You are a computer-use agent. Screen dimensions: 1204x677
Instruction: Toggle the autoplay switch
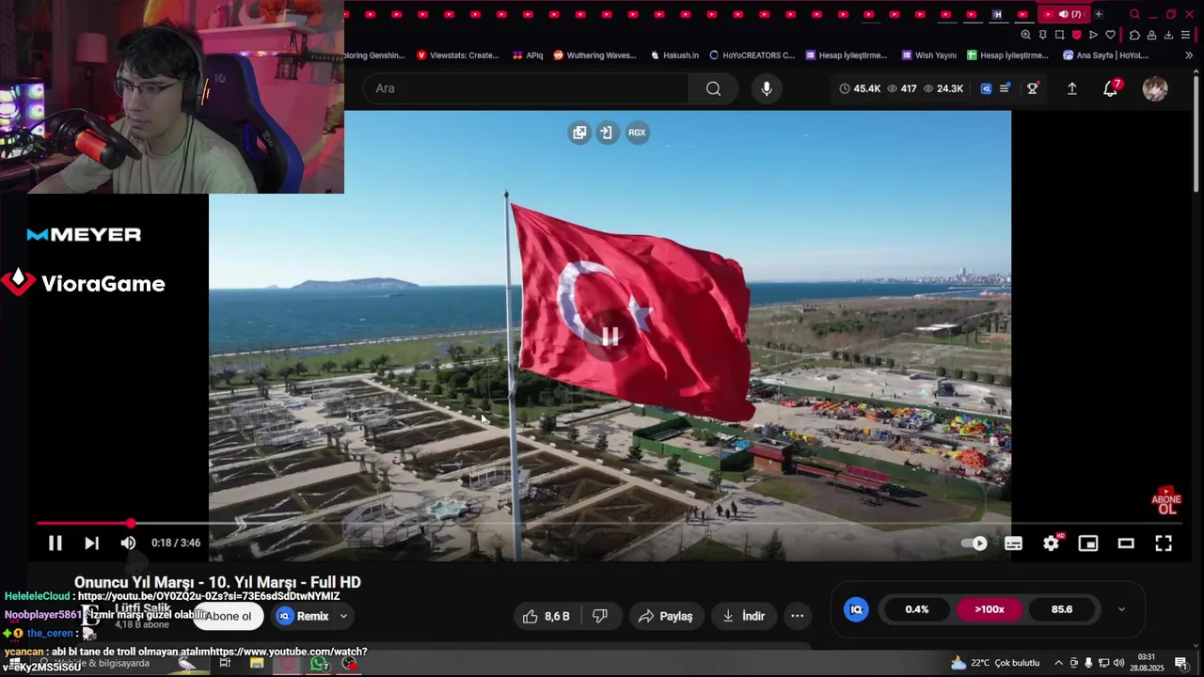pyautogui.click(x=974, y=543)
